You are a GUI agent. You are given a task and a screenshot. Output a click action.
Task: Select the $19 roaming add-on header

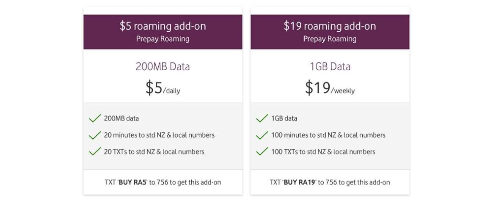(330, 26)
